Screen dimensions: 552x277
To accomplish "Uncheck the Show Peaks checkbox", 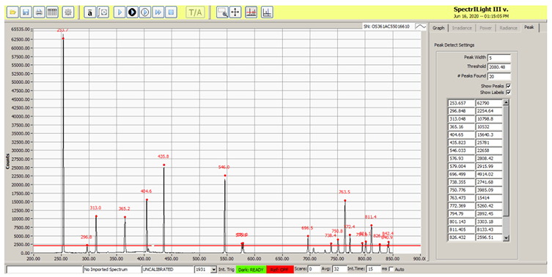I will click(508, 86).
